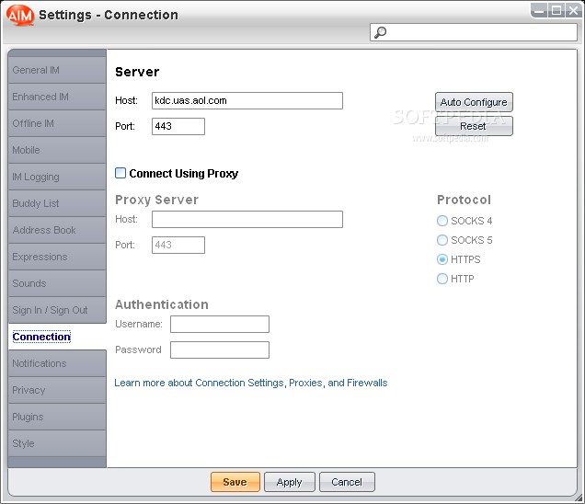Click the Reset server button
585x504 pixels.
[474, 126]
